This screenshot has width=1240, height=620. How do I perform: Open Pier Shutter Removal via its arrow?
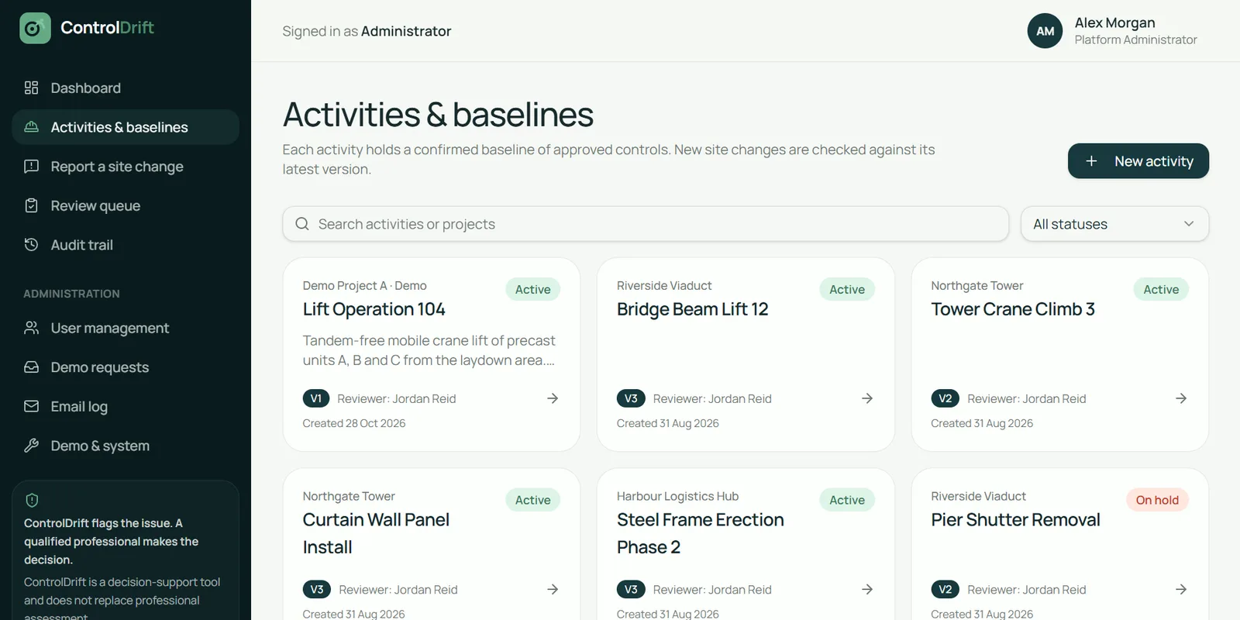click(x=1181, y=589)
